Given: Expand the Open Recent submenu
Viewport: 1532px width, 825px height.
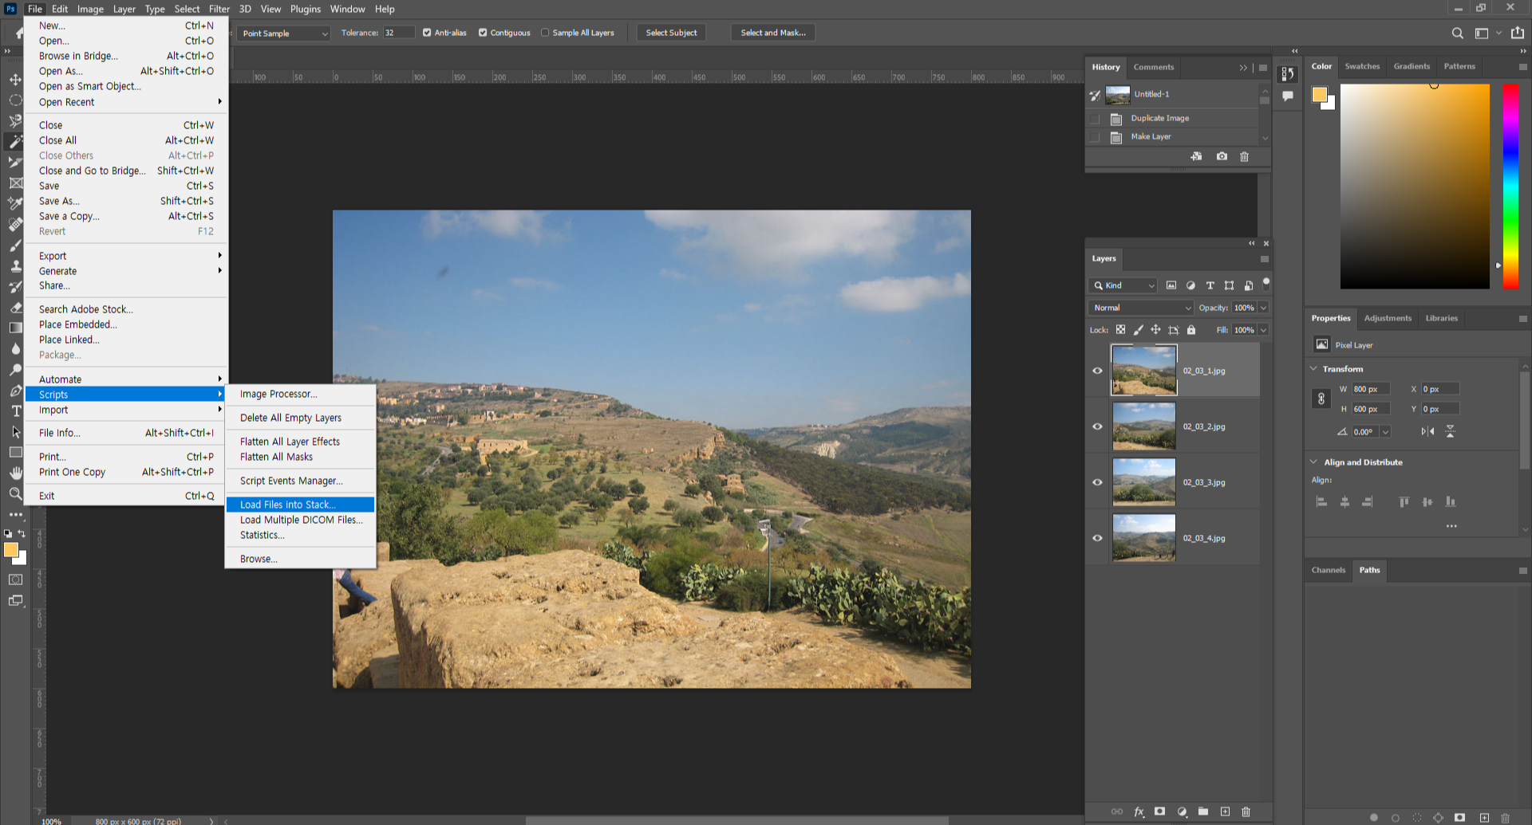Looking at the screenshot, I should 127,102.
